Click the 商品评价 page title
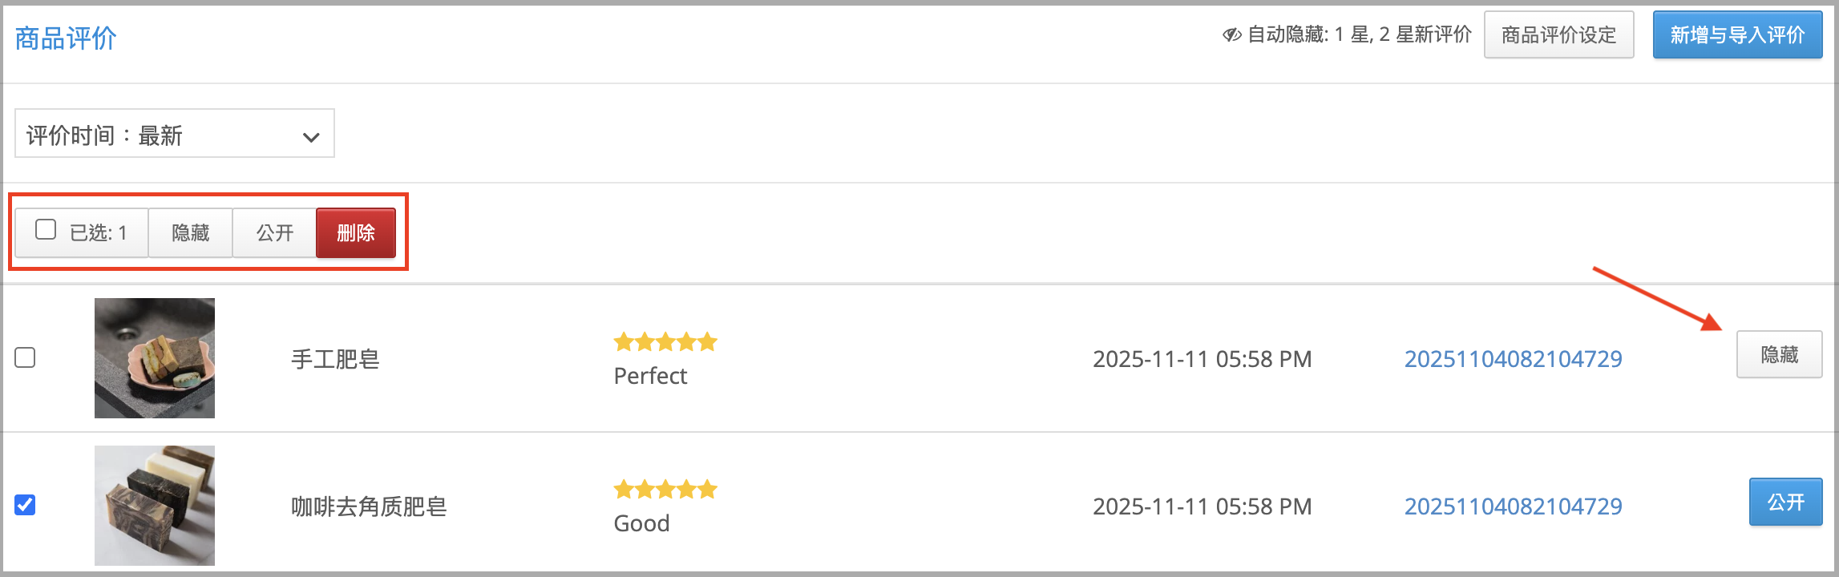 click(x=66, y=38)
